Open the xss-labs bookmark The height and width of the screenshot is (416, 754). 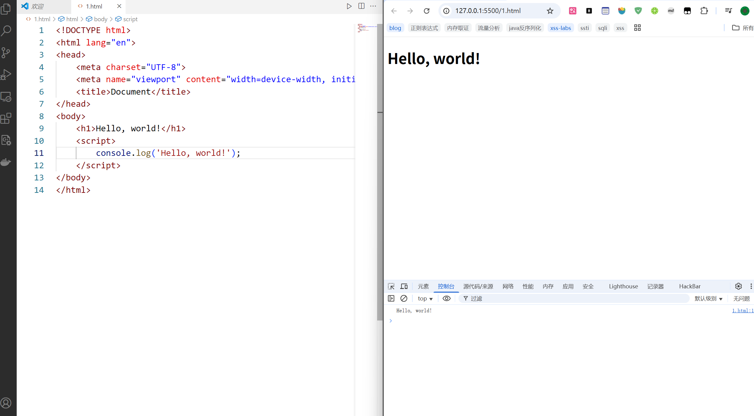560,28
